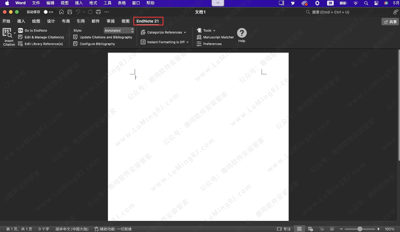This screenshot has height=232, width=400.
Task: Open the 帮助 menu in menu bar
Action: tap(150, 3)
